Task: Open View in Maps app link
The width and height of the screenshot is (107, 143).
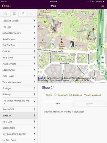Action: coord(93,95)
